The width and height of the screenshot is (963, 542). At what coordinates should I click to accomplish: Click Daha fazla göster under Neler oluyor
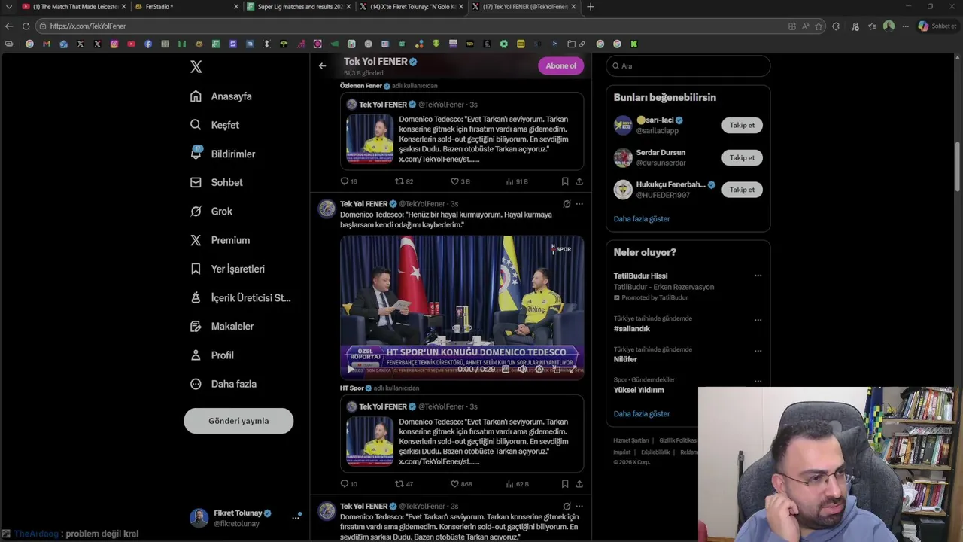pos(642,414)
